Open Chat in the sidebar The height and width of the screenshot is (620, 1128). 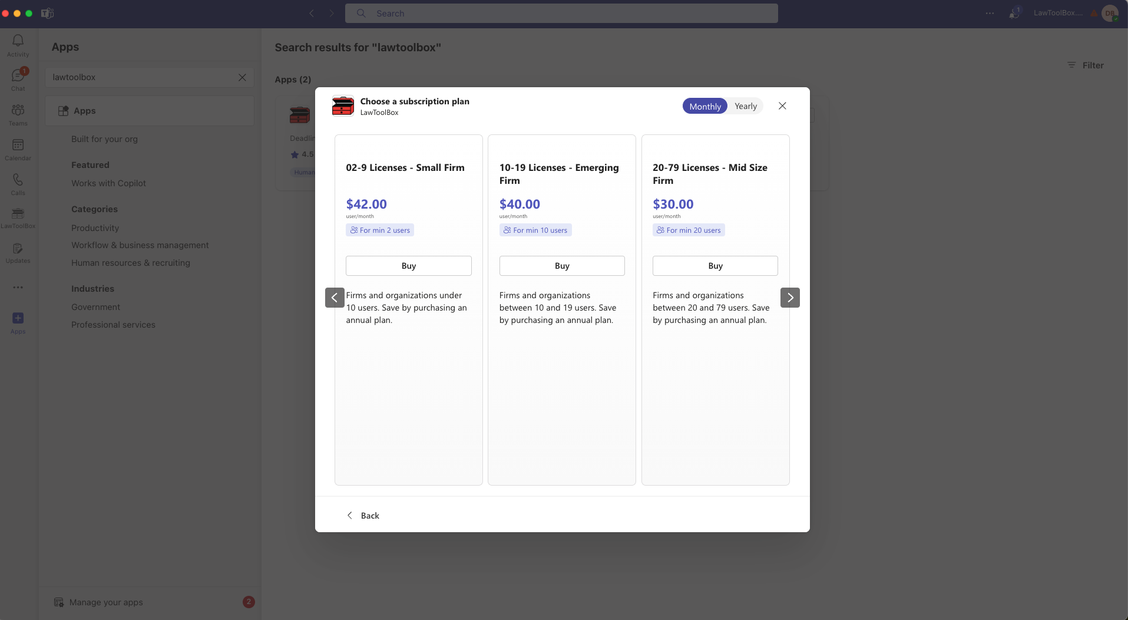18,80
